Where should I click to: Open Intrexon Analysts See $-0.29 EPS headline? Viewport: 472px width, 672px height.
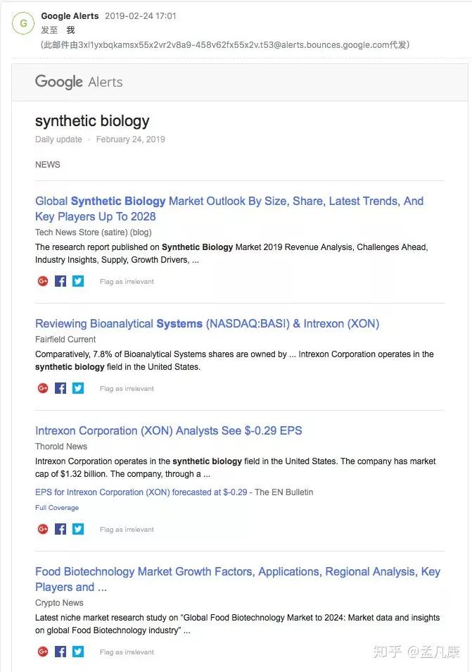click(x=168, y=431)
